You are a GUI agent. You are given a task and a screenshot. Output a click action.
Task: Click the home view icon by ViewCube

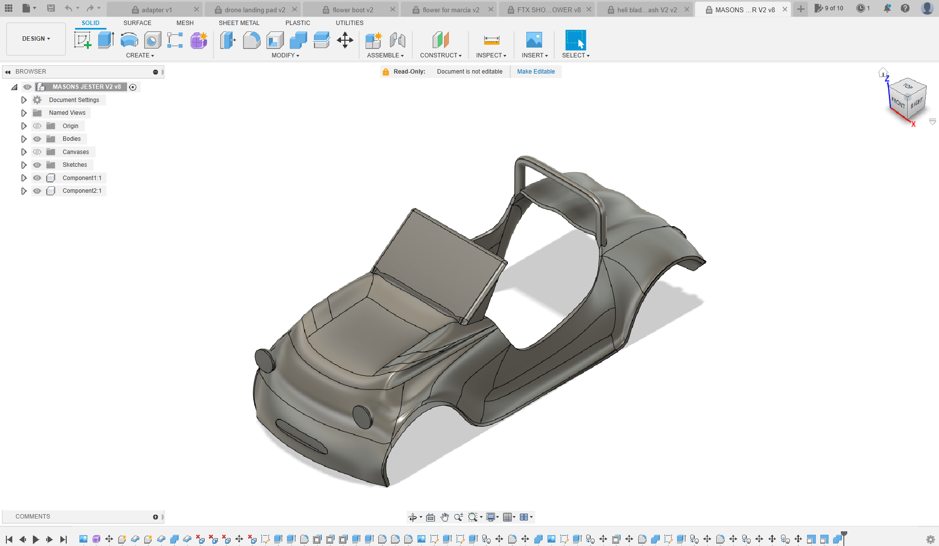(x=883, y=73)
